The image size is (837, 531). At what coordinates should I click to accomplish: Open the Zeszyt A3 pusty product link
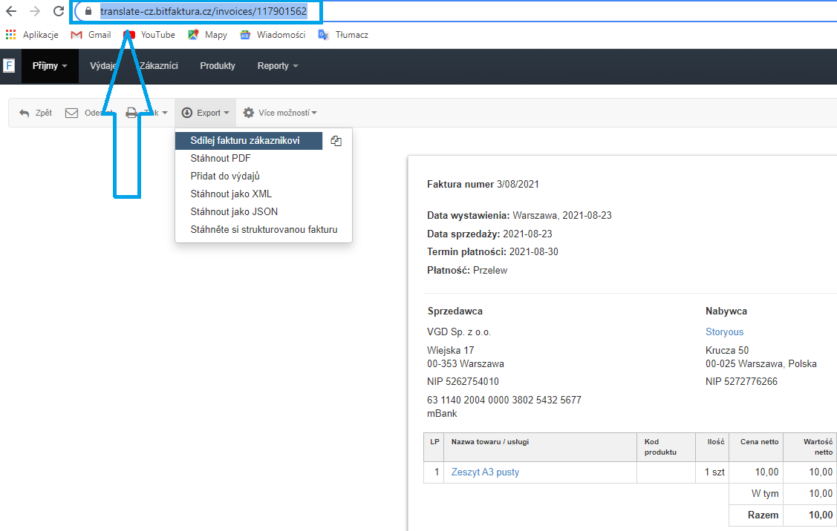pyautogui.click(x=485, y=472)
